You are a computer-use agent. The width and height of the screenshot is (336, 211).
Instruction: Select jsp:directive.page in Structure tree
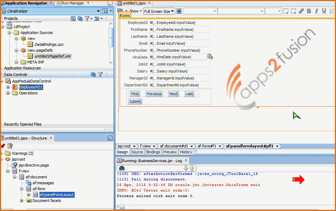click(x=34, y=165)
